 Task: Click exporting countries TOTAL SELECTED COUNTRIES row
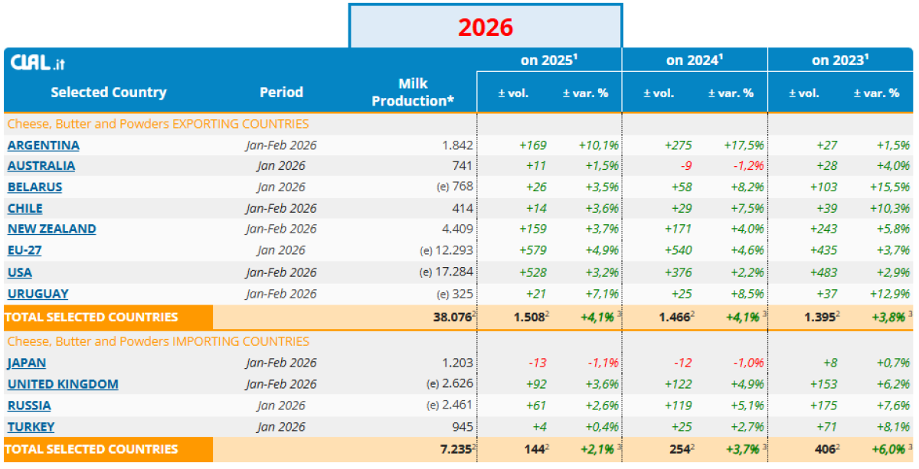point(92,317)
